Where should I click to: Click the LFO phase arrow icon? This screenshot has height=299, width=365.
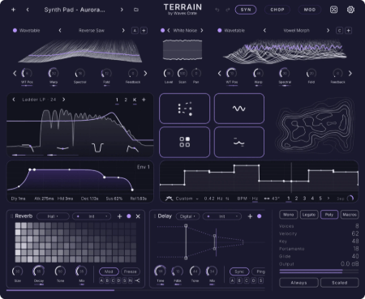(x=267, y=199)
